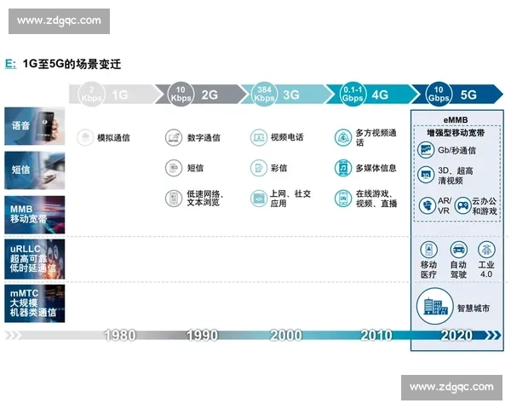Click the 多媒体信息 label
511x409 pixels.
(x=376, y=168)
